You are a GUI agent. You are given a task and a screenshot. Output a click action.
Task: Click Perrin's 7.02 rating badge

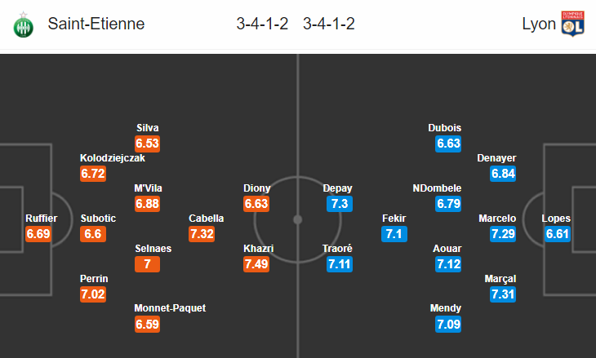[93, 294]
